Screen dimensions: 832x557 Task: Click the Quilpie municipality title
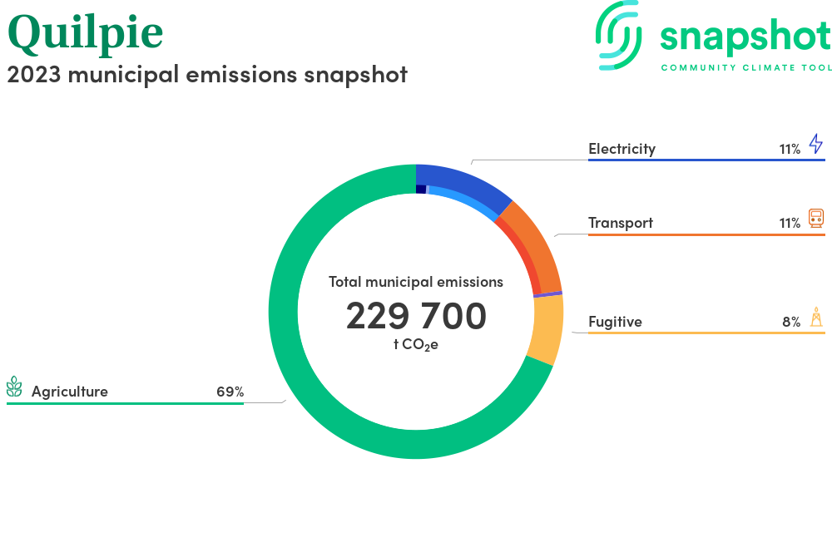tap(85, 32)
